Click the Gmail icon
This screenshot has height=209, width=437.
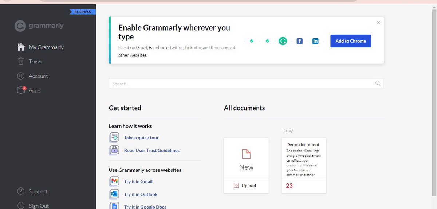coord(114,181)
